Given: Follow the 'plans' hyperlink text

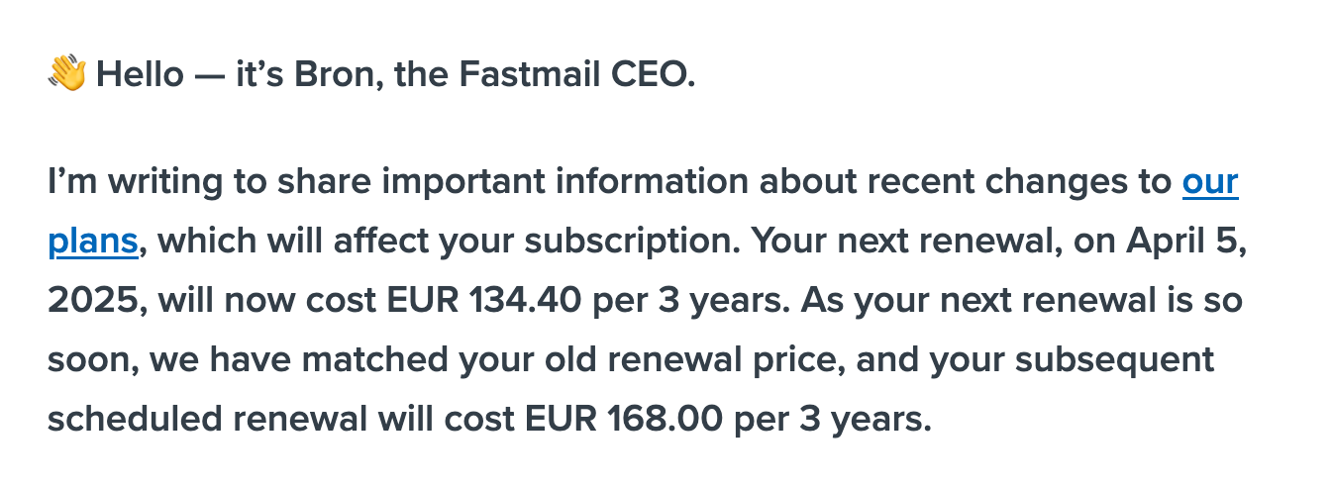Looking at the screenshot, I should pyautogui.click(x=93, y=242).
